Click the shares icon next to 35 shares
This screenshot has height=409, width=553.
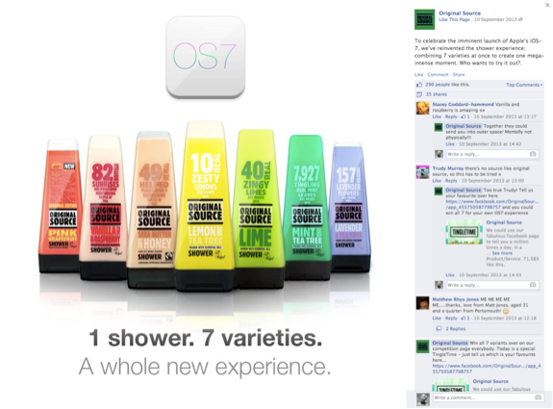tap(419, 94)
